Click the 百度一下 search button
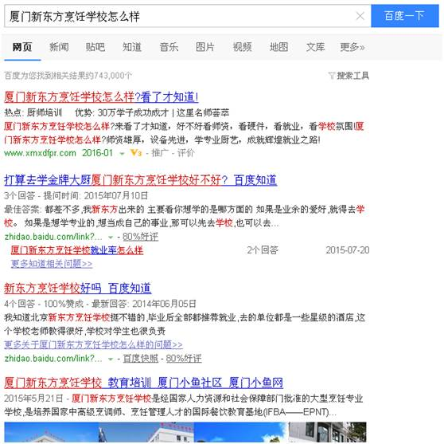Image resolution: width=444 pixels, height=444 pixels. coord(405,16)
